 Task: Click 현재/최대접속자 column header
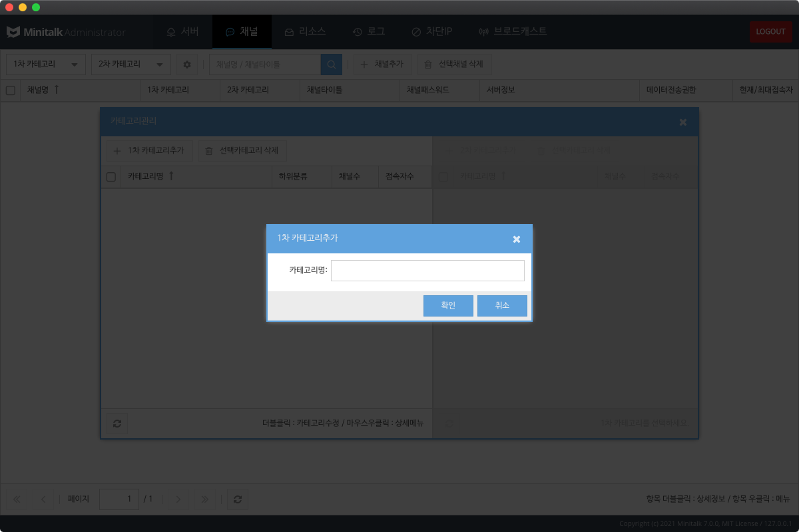pos(766,90)
